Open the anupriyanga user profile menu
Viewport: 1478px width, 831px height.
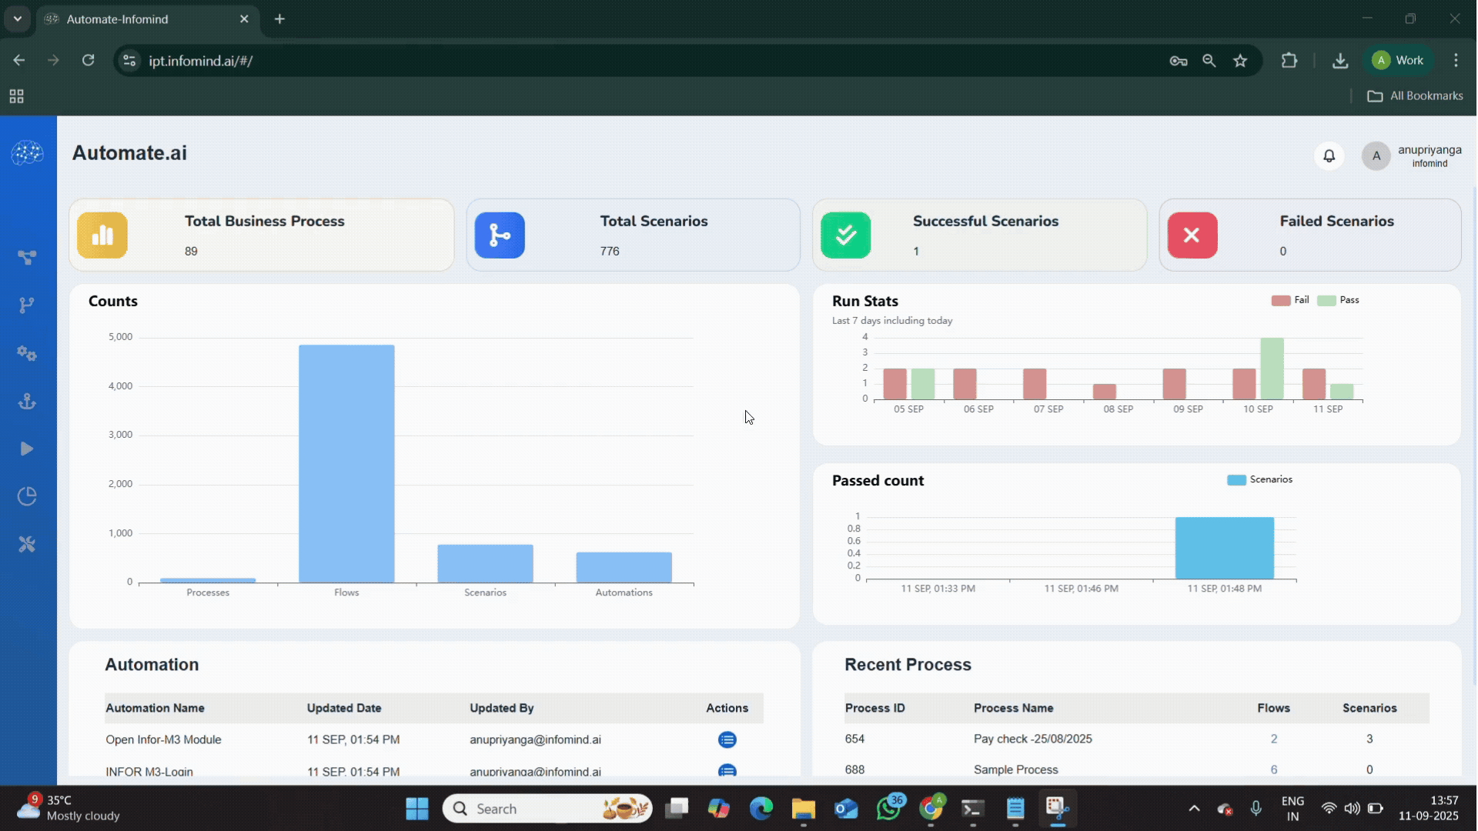[x=1412, y=155]
